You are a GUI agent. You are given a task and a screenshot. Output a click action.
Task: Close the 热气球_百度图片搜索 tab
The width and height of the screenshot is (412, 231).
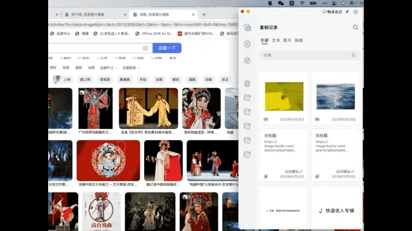[125, 15]
